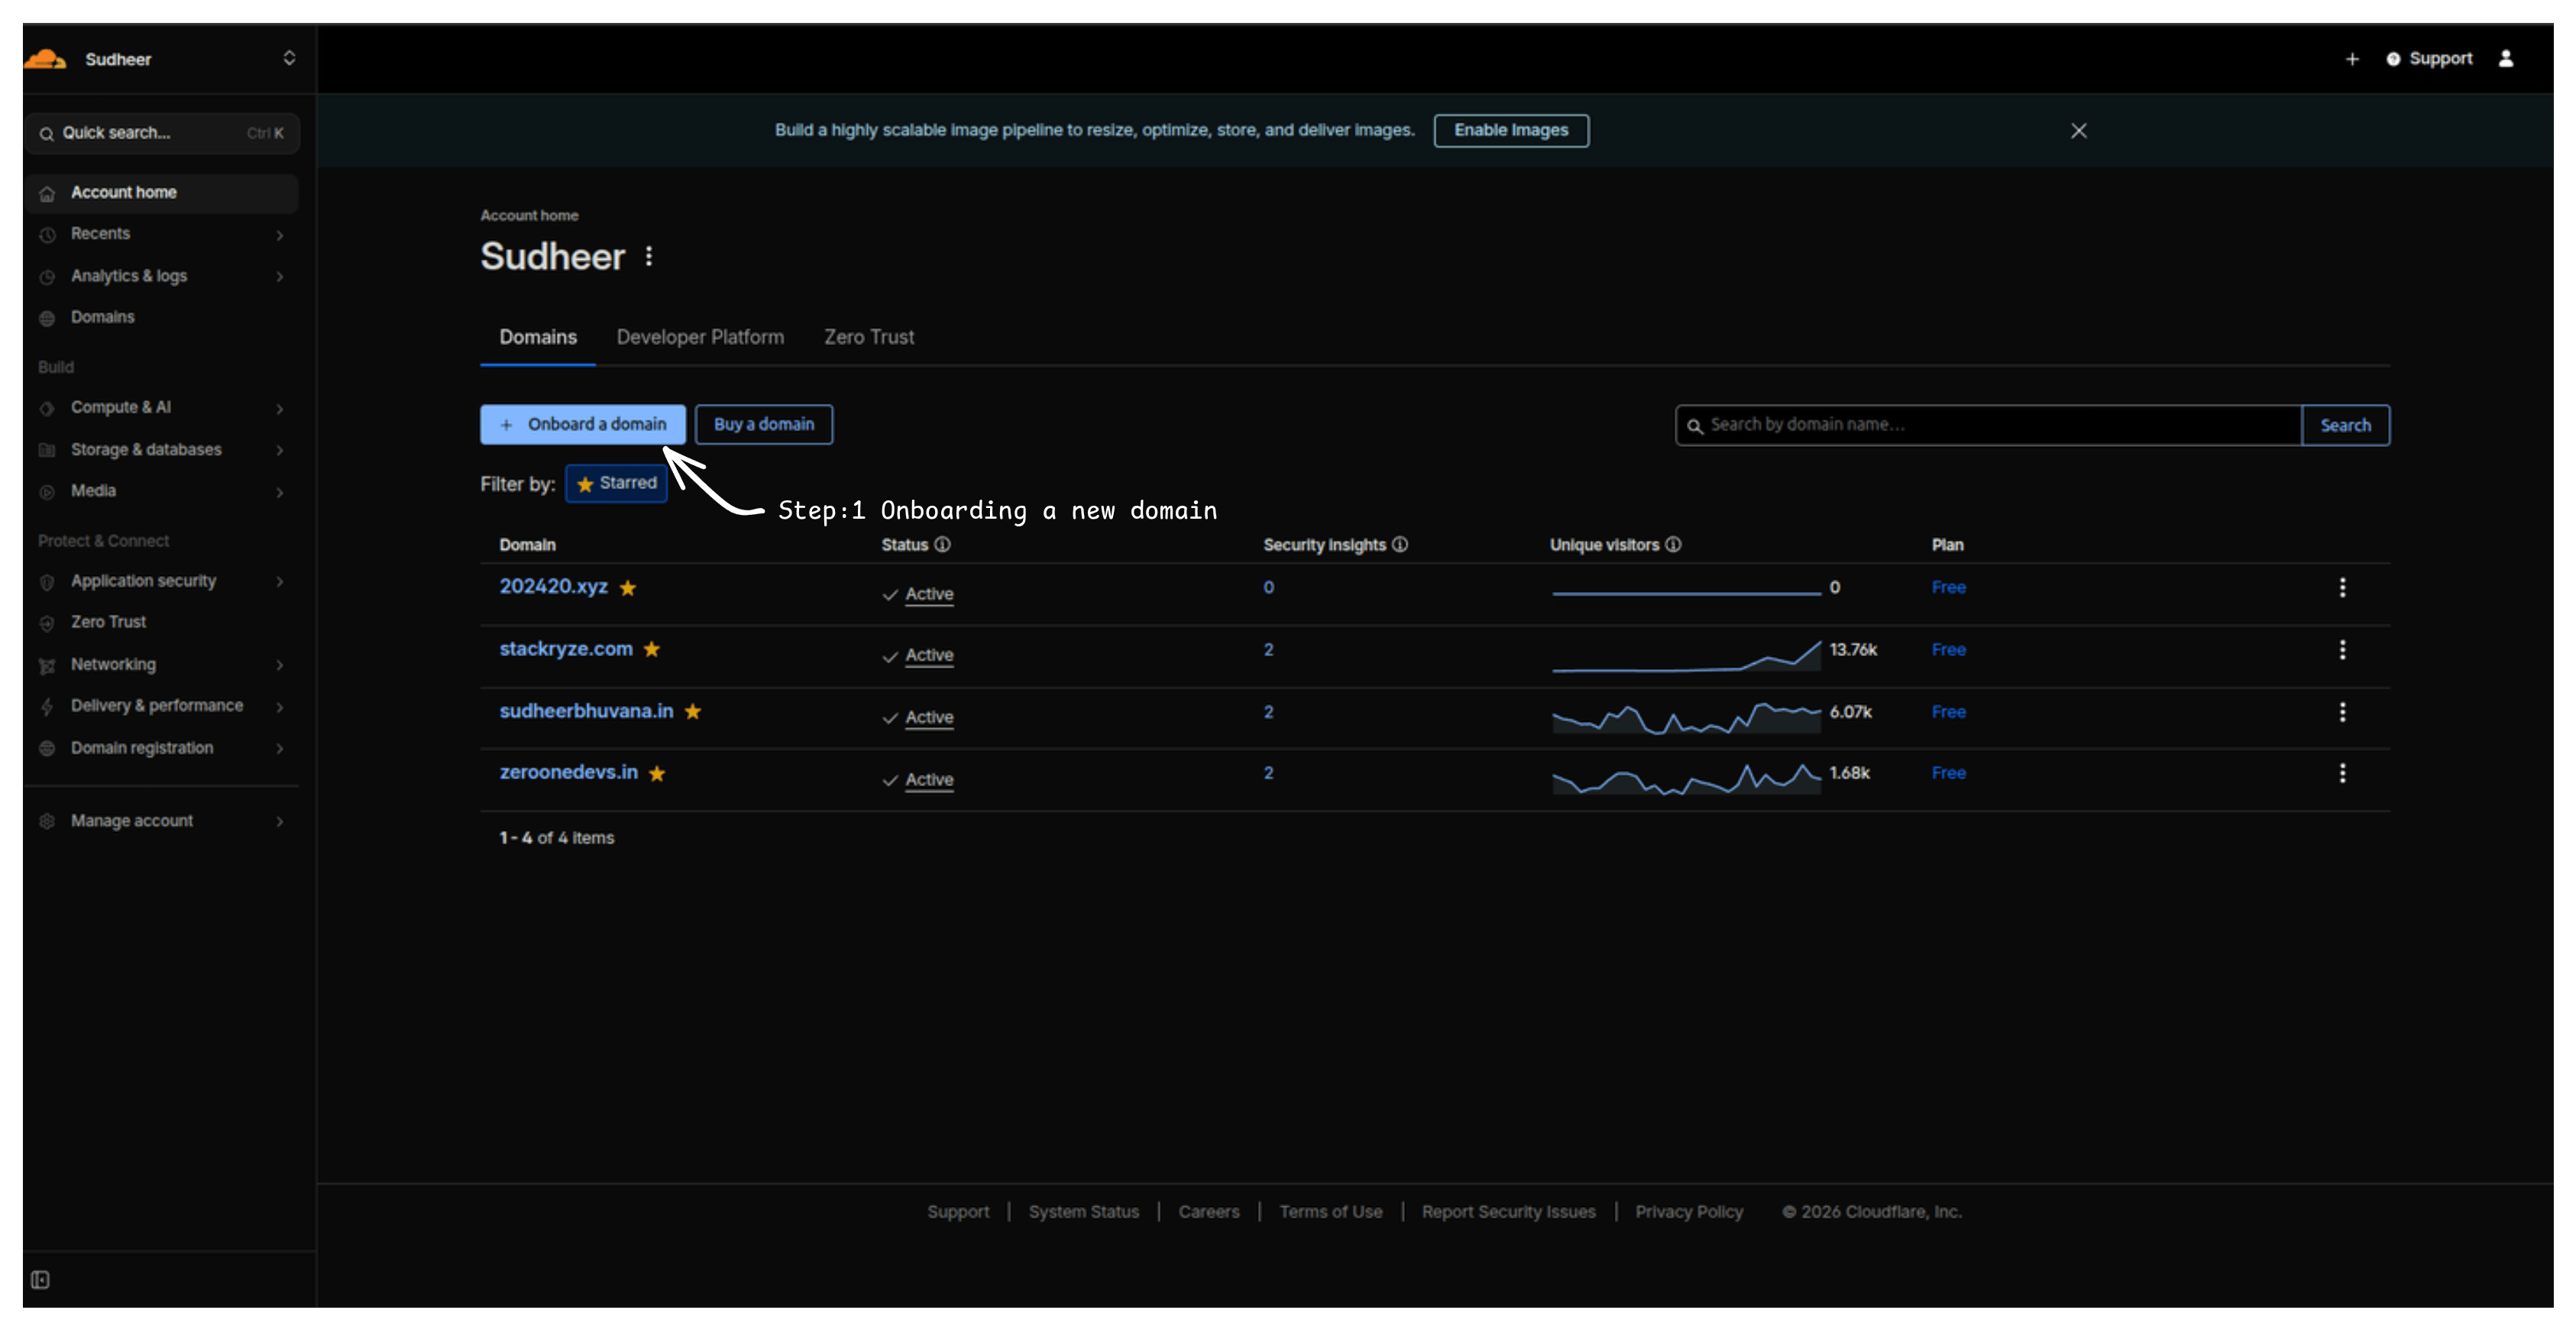
Task: Open row menu for 202420.xyz
Action: point(2342,588)
